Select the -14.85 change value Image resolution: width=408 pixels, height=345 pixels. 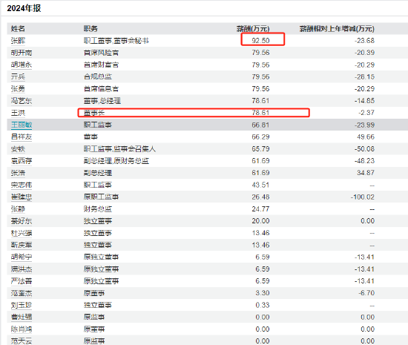click(364, 101)
